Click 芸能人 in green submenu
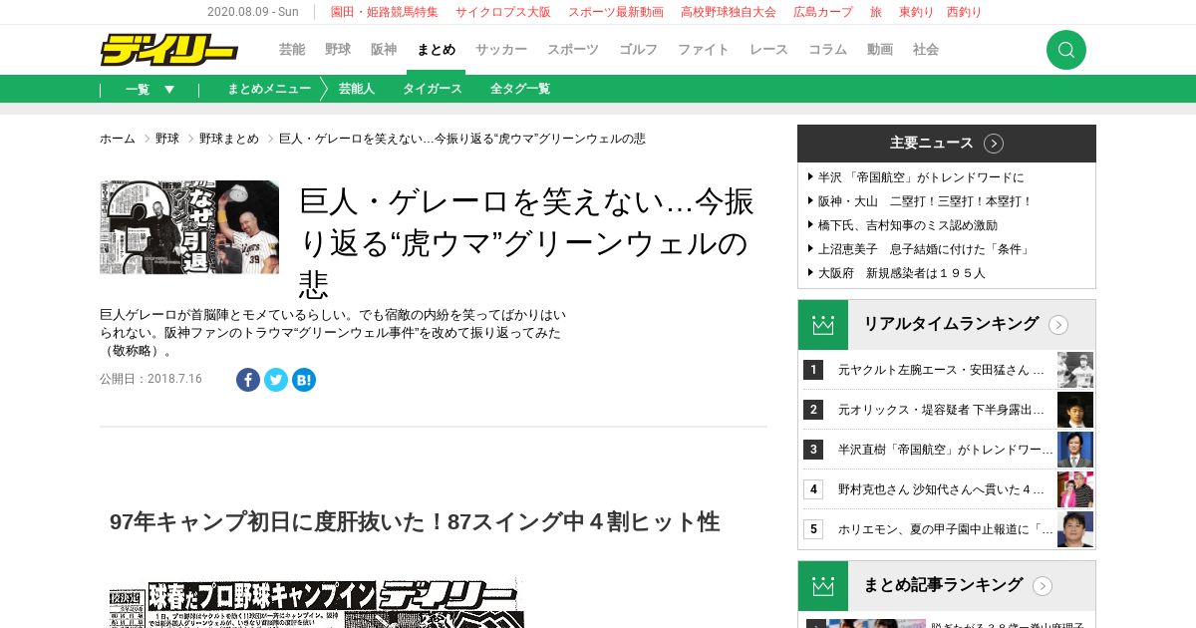Viewport: 1196px width, 628px height. (357, 89)
